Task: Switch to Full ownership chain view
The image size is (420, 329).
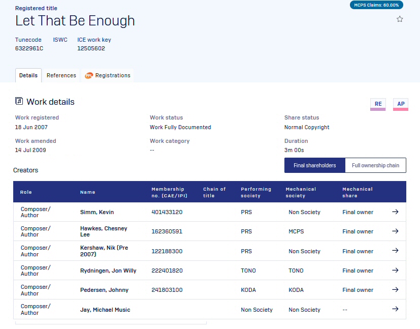Action: click(x=375, y=165)
